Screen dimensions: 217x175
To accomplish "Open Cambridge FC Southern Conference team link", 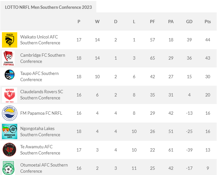I will tap(43, 58).
